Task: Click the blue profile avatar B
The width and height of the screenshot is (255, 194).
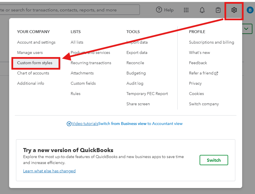Action: point(250,10)
